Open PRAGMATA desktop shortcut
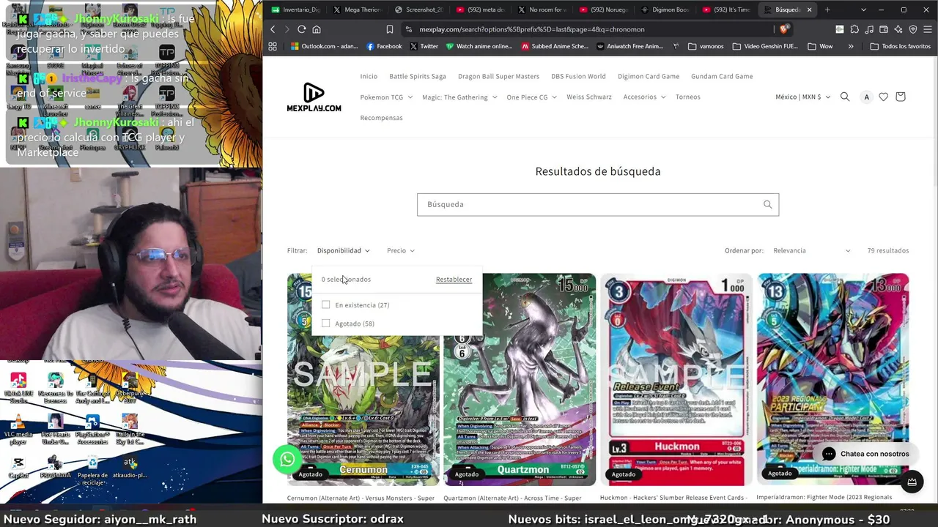The width and height of the screenshot is (938, 527). 55,467
